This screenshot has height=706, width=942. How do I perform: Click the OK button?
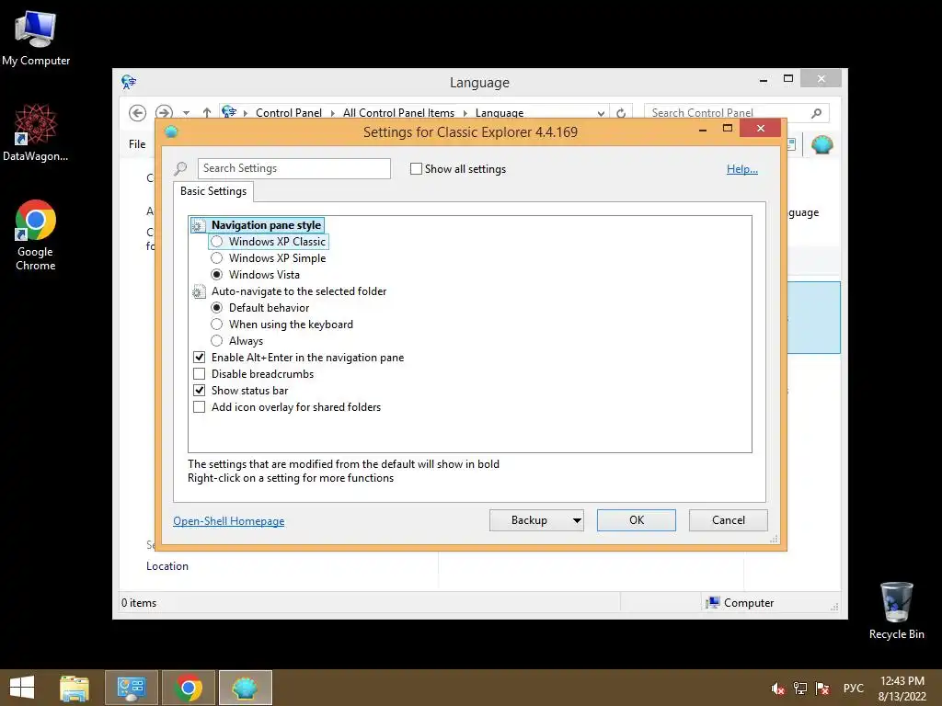(x=637, y=520)
